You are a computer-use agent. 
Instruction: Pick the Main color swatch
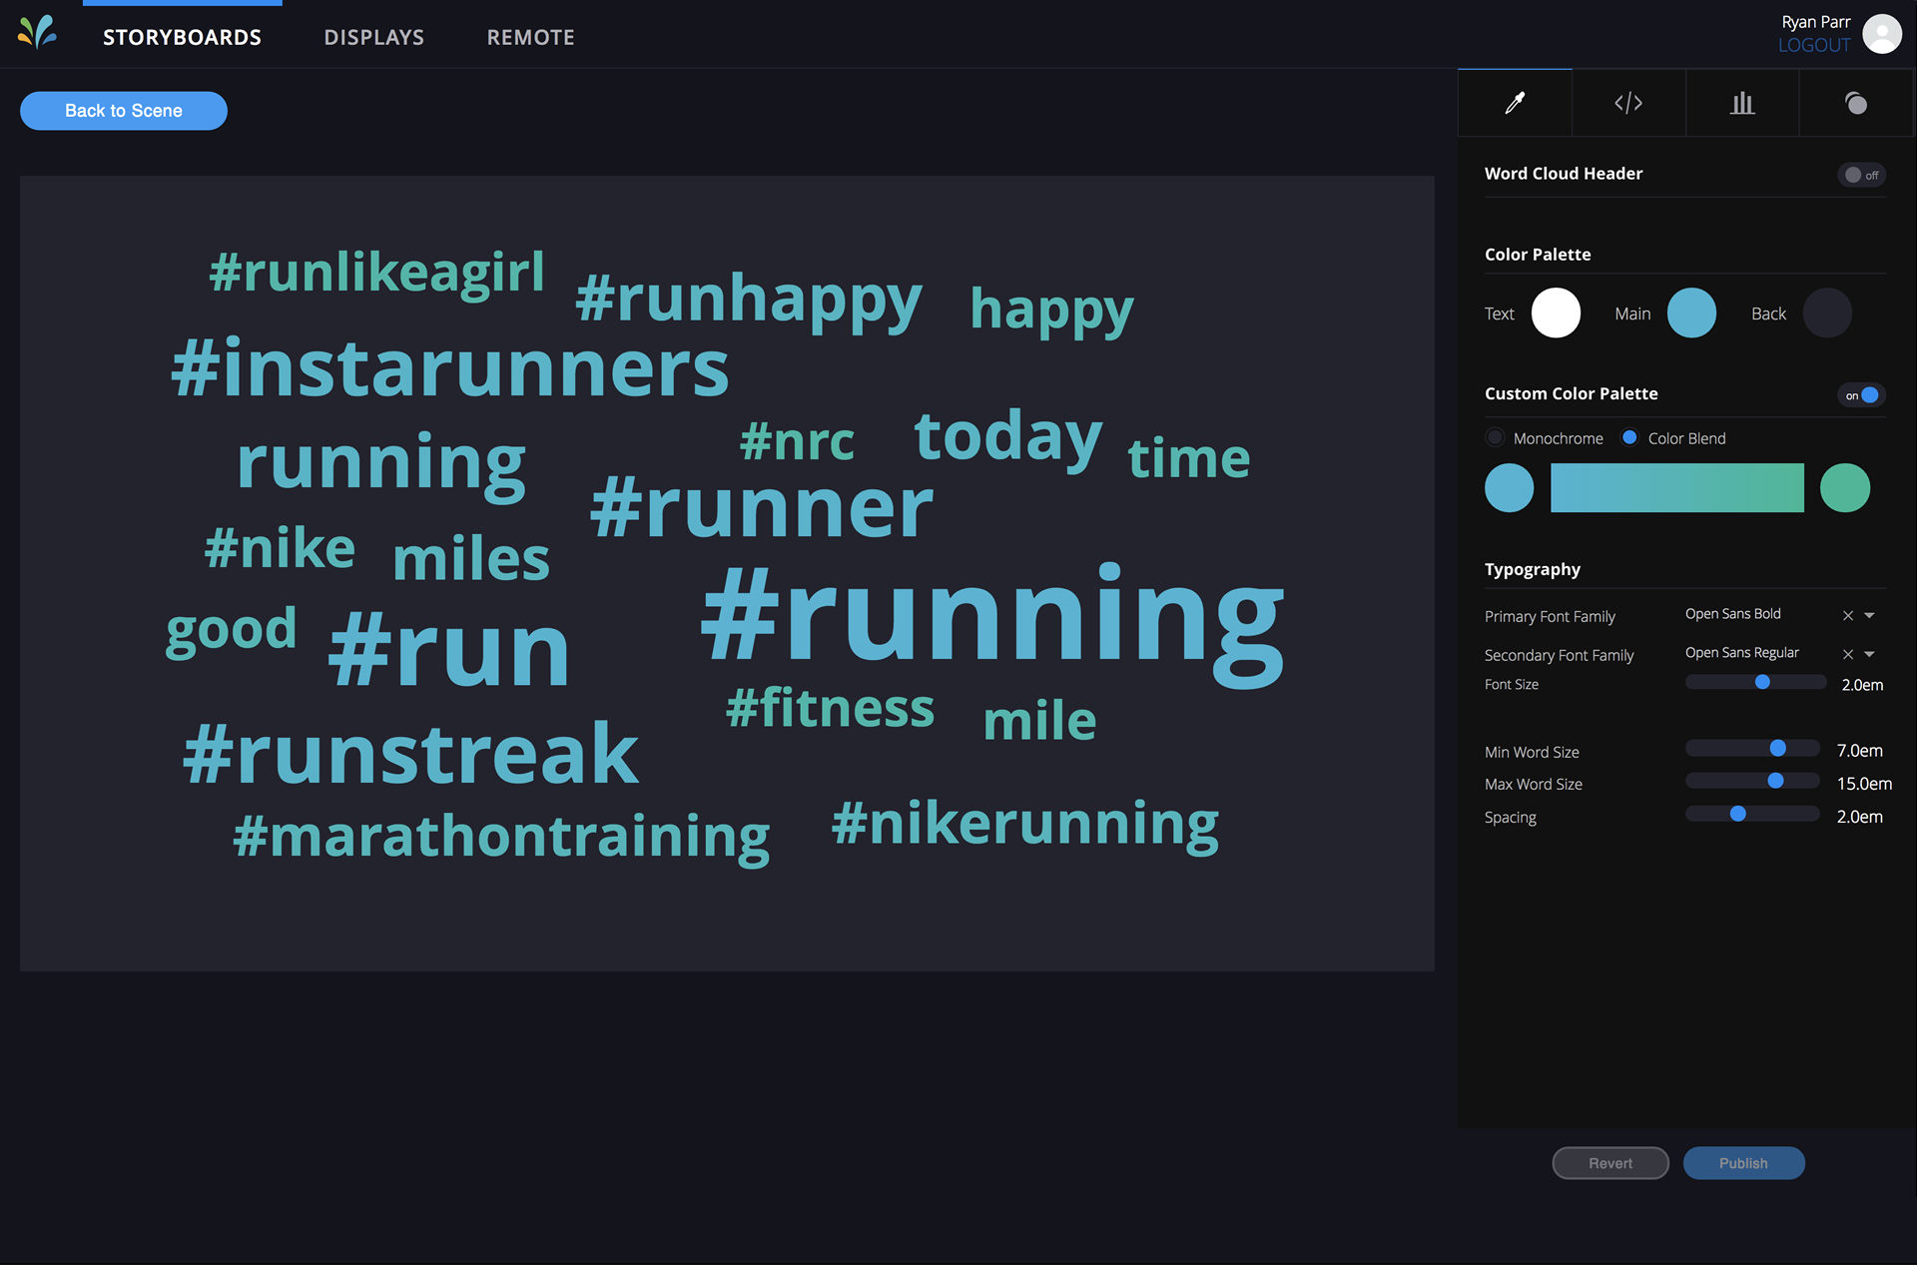[1691, 313]
